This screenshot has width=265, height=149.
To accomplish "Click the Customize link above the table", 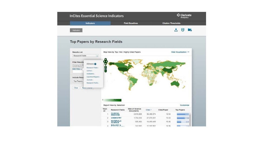I will [184, 105].
